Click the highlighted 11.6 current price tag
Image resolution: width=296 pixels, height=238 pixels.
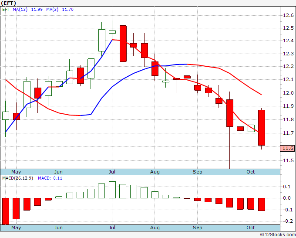point(287,148)
